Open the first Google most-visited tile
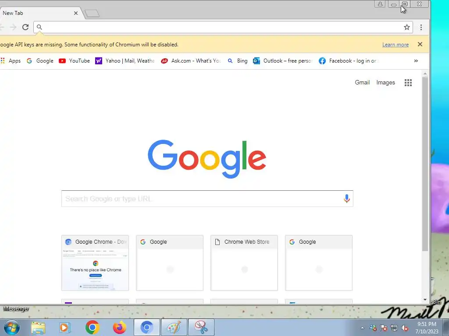This screenshot has width=449, height=336. [x=170, y=263]
